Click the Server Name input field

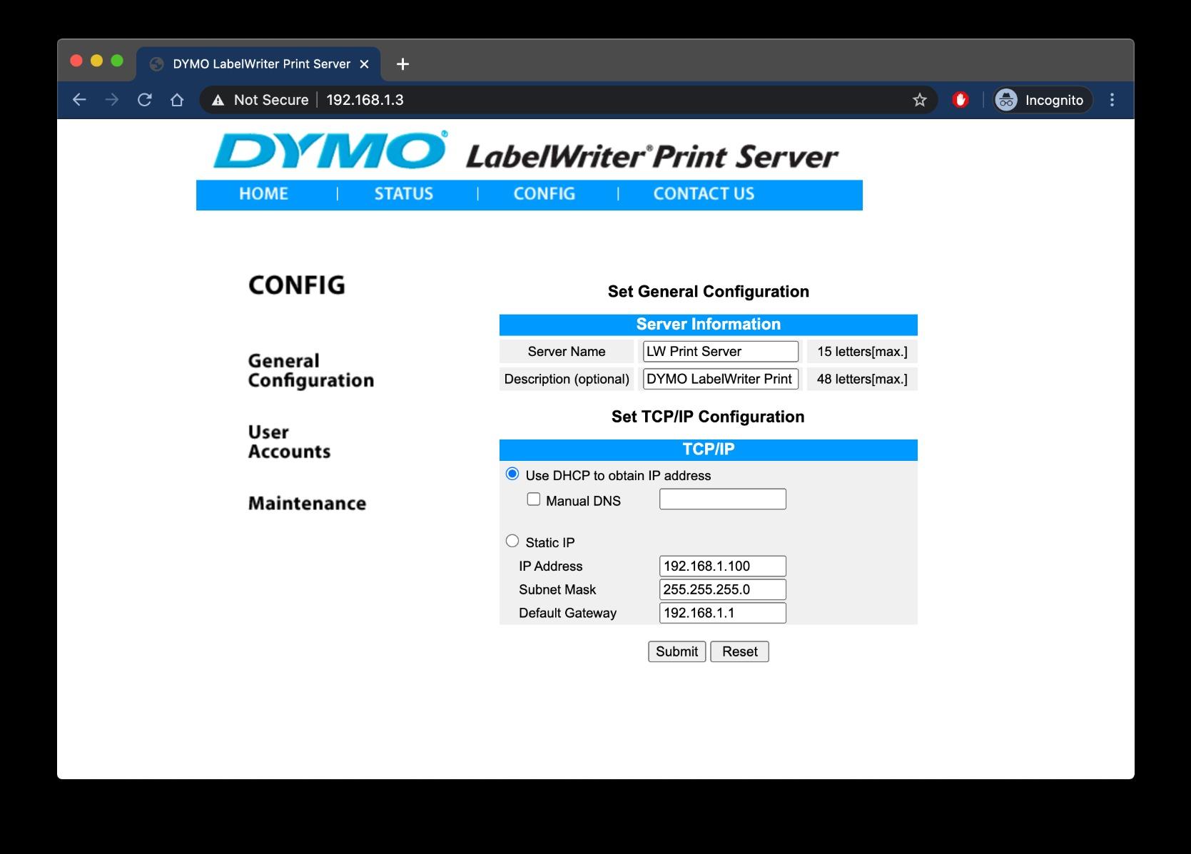pyautogui.click(x=721, y=351)
